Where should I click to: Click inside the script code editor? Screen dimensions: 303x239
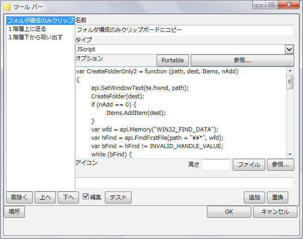181,113
